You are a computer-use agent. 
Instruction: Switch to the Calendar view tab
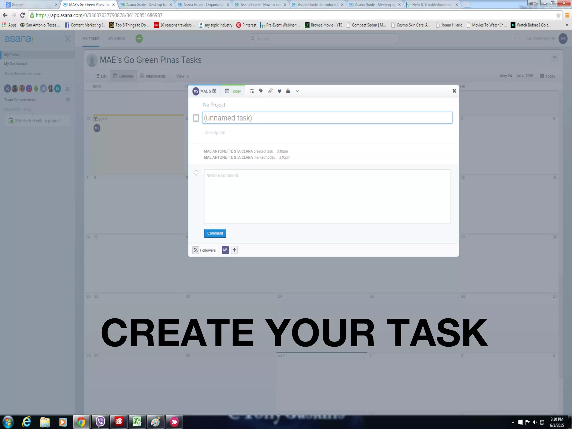tap(123, 76)
